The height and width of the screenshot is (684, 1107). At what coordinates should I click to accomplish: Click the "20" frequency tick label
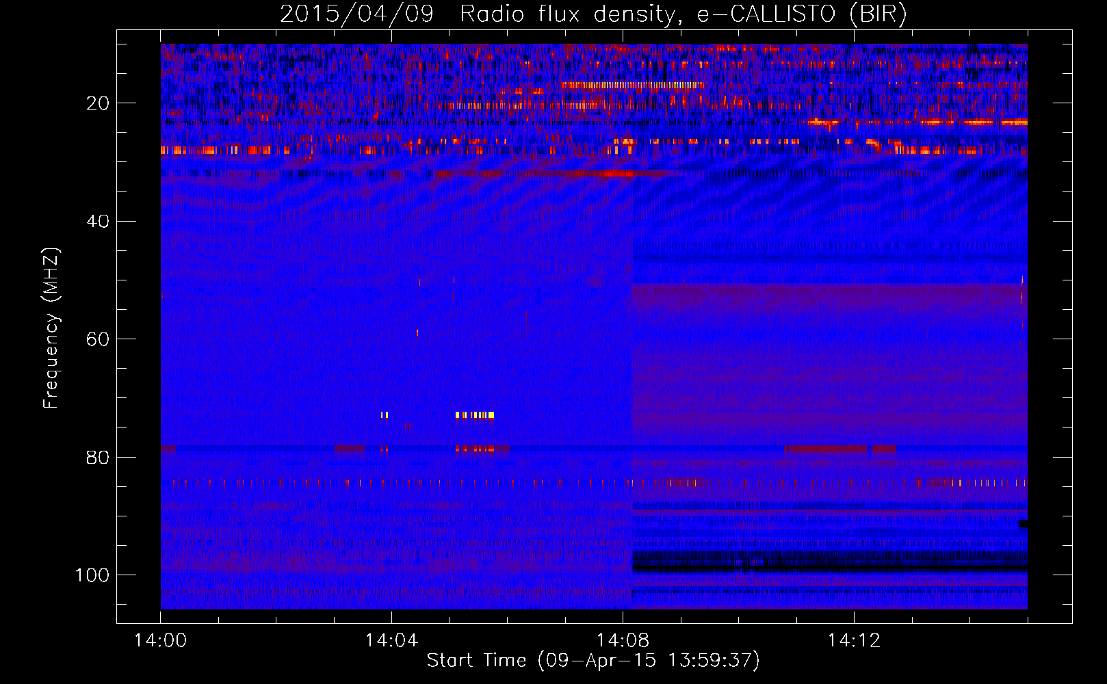(98, 103)
